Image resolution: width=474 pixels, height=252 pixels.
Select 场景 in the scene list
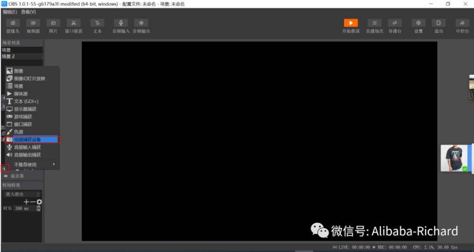coord(22,50)
